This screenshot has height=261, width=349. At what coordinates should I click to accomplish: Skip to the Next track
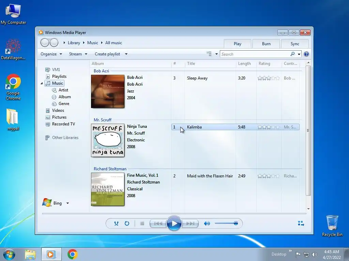pyautogui.click(x=190, y=224)
